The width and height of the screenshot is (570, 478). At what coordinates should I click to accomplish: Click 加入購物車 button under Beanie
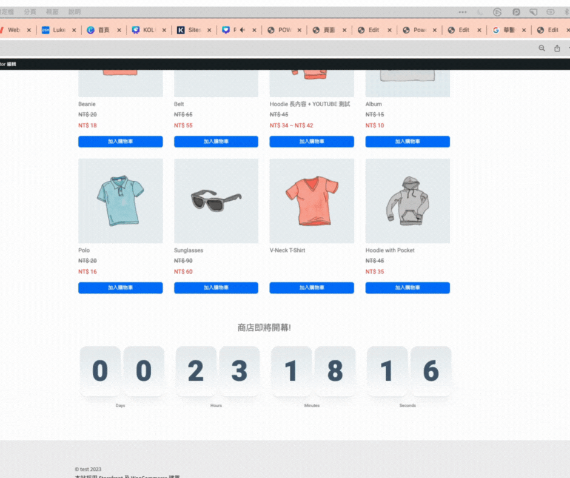click(120, 141)
